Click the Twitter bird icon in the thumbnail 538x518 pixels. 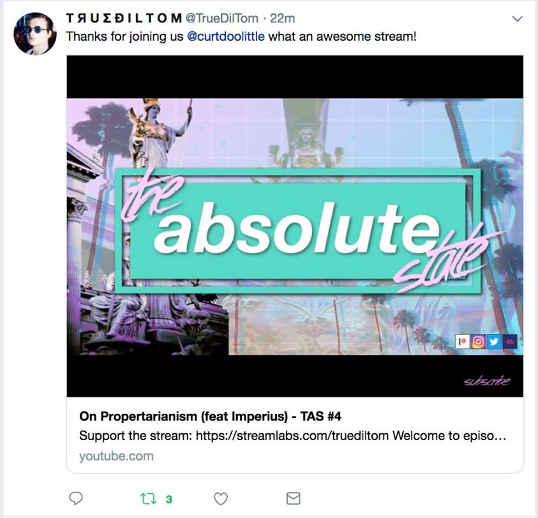click(494, 342)
